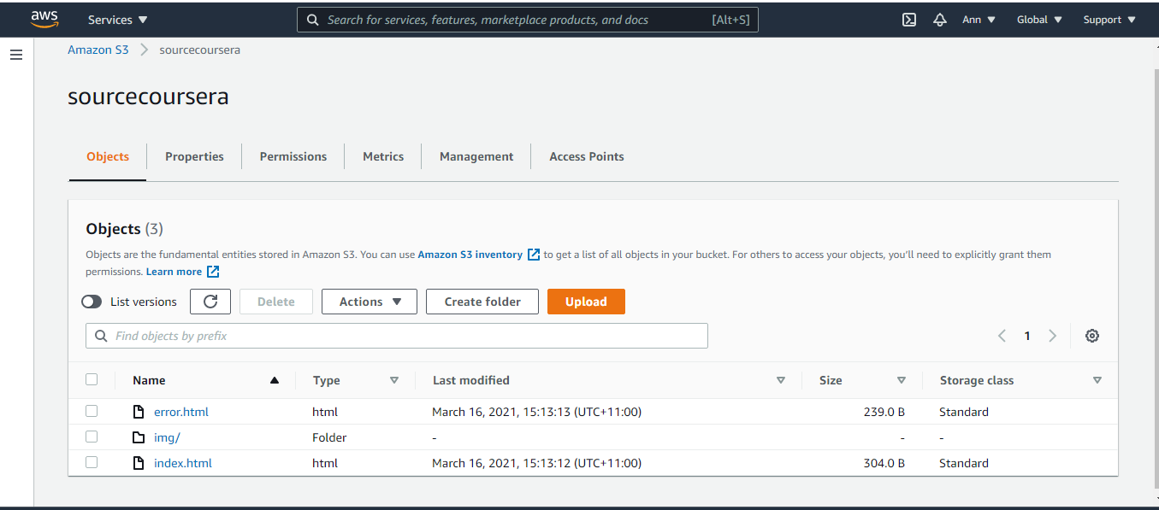Sort by Name ascending arrow

pos(275,380)
